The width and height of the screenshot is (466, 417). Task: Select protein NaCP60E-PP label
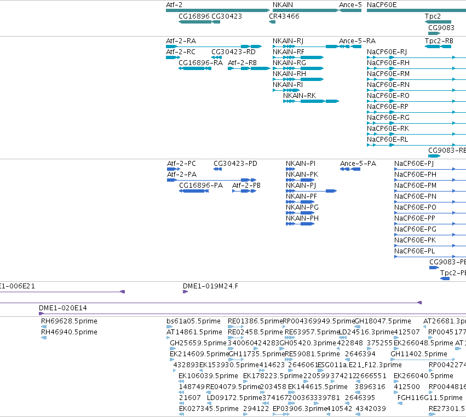[415, 218]
